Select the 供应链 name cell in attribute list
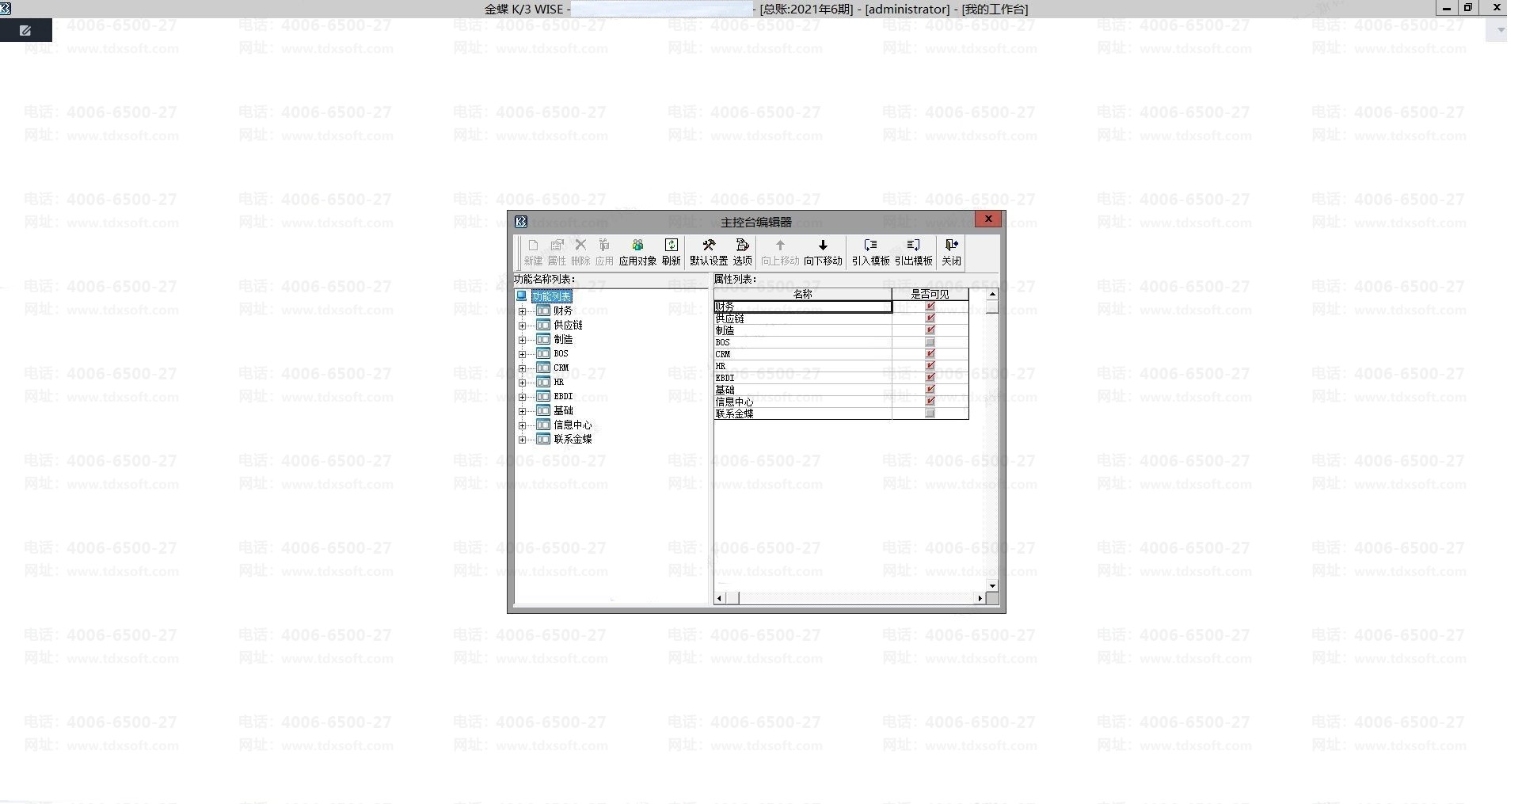Image resolution: width=1522 pixels, height=804 pixels. coord(803,318)
